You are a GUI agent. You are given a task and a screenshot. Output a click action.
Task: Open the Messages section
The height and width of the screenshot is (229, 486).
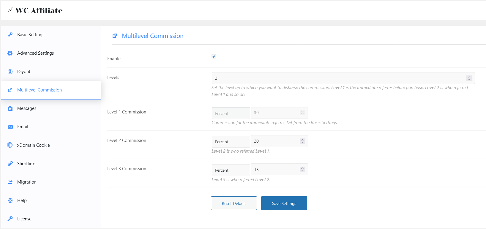51,108
